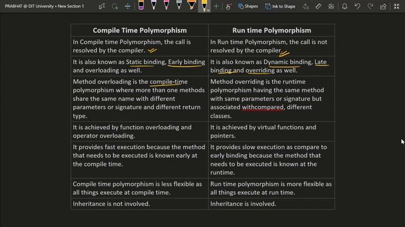The image size is (405, 227).
Task: Click the 'function overloading and operator overloading' cell
Action: coord(140,131)
